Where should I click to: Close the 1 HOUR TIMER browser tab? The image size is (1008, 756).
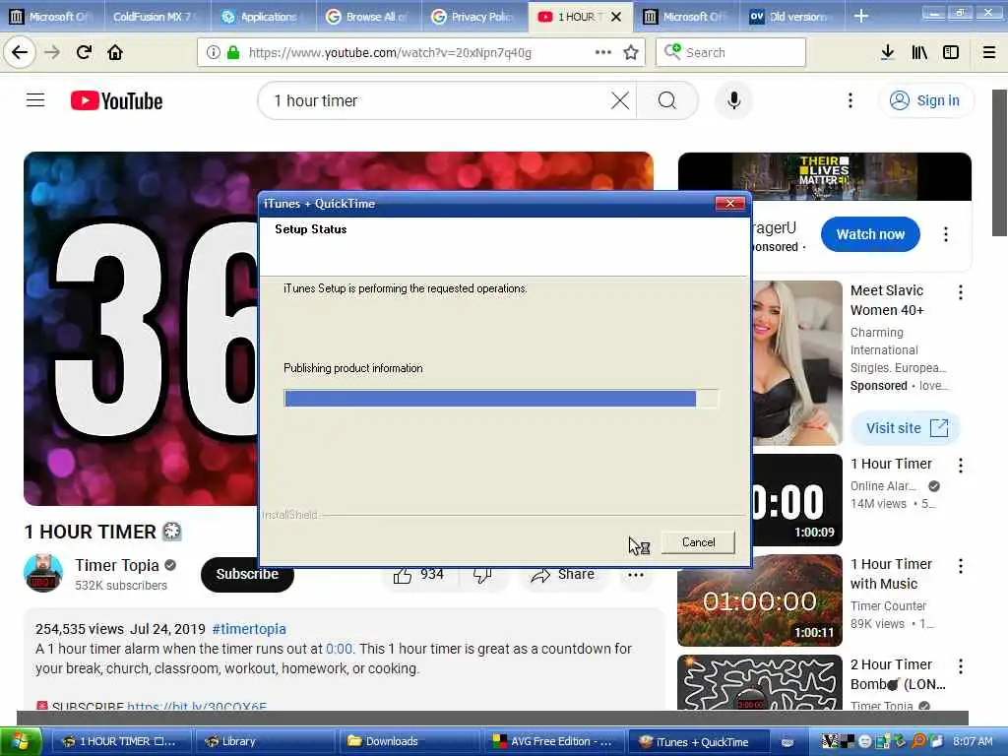click(x=616, y=17)
